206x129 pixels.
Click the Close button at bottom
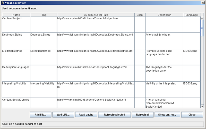pos(192,115)
